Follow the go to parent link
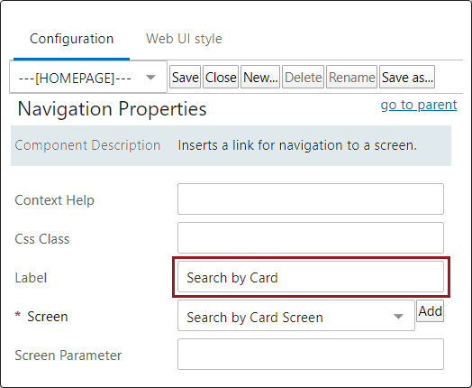Image resolution: width=472 pixels, height=388 pixels. [419, 105]
